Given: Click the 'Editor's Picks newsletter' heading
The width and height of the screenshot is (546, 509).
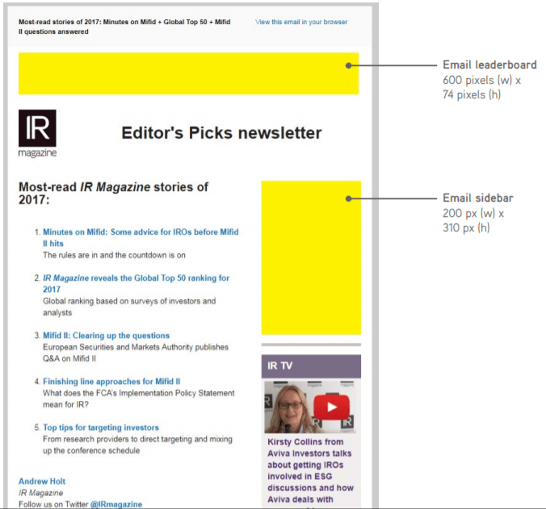Looking at the screenshot, I should coord(221,133).
